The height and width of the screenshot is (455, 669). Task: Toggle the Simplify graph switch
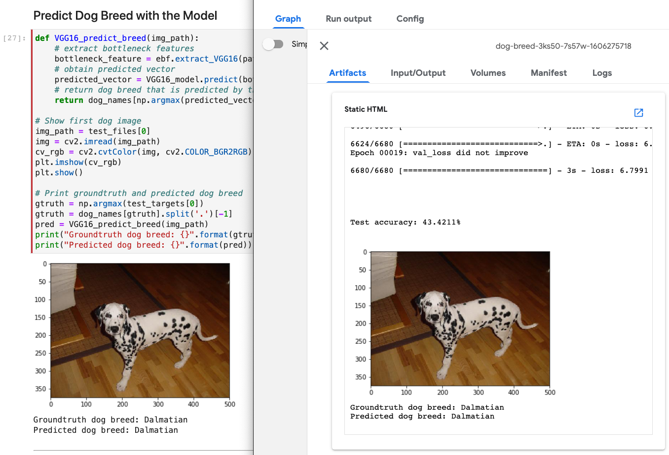point(273,44)
